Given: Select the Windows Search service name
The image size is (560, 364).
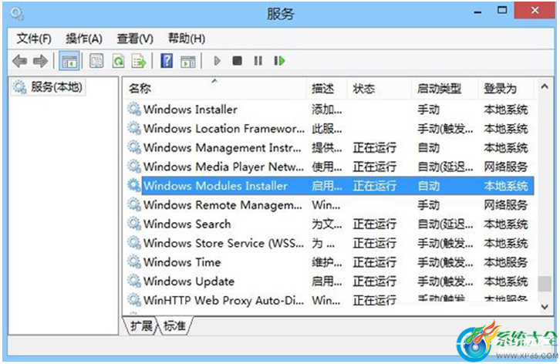Looking at the screenshot, I should [187, 224].
